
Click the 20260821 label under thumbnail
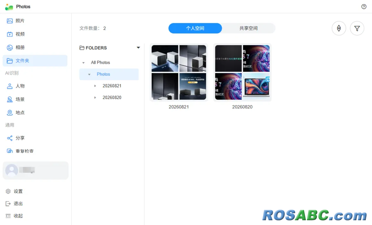click(179, 107)
